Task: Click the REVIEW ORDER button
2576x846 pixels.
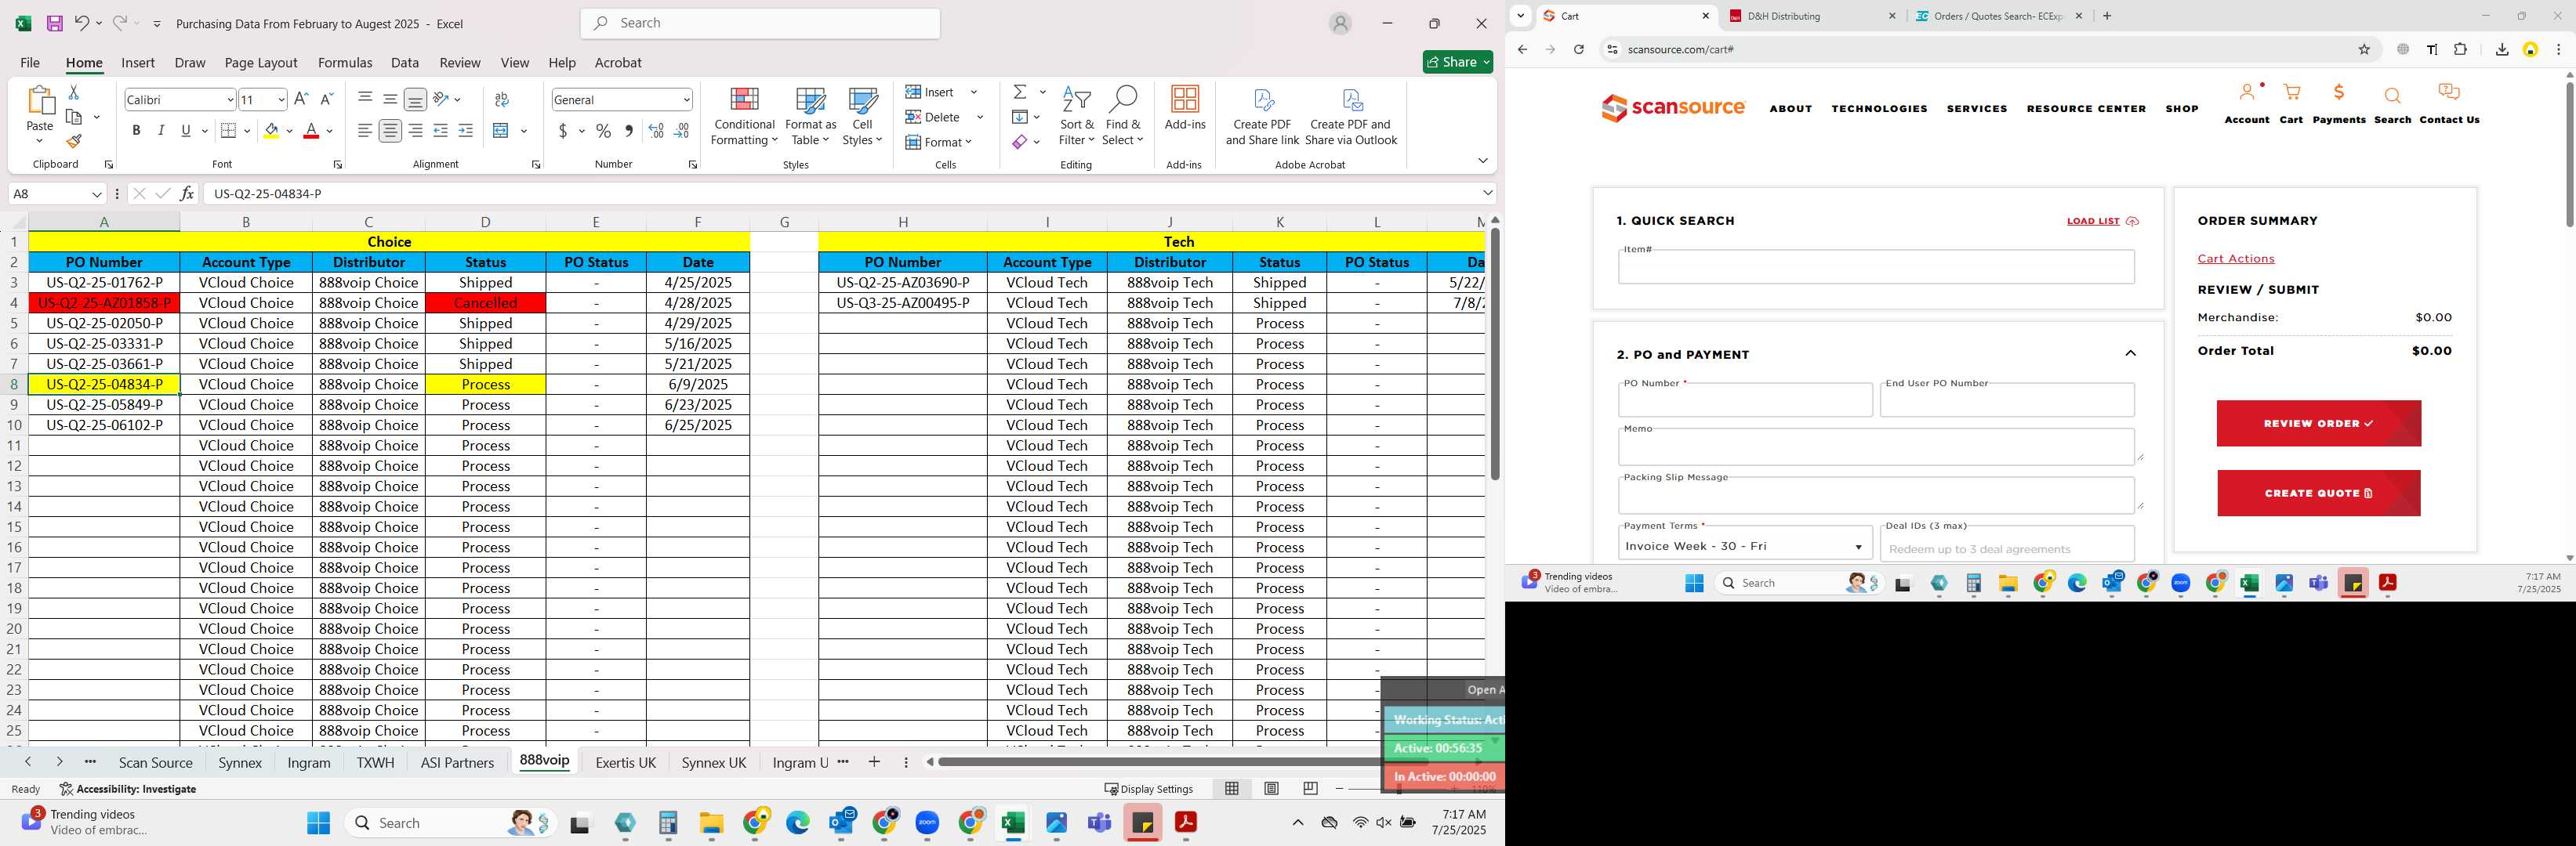Action: tap(2318, 424)
